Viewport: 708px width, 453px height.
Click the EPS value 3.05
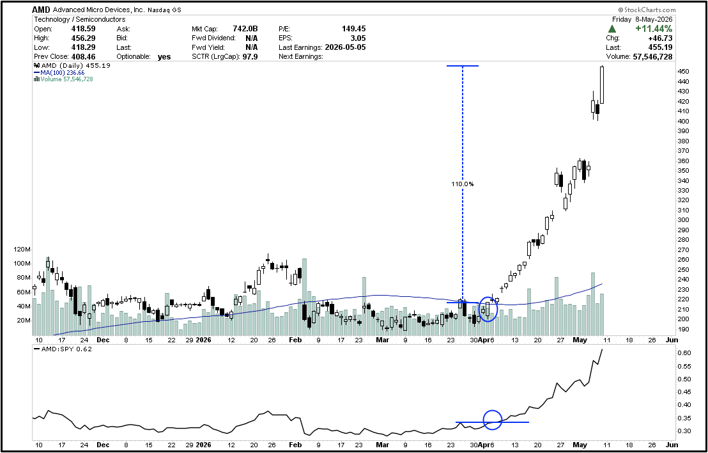(358, 38)
